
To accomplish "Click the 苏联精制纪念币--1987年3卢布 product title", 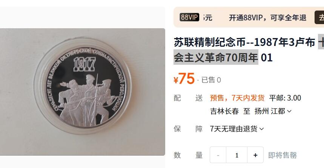I will pos(244,43).
